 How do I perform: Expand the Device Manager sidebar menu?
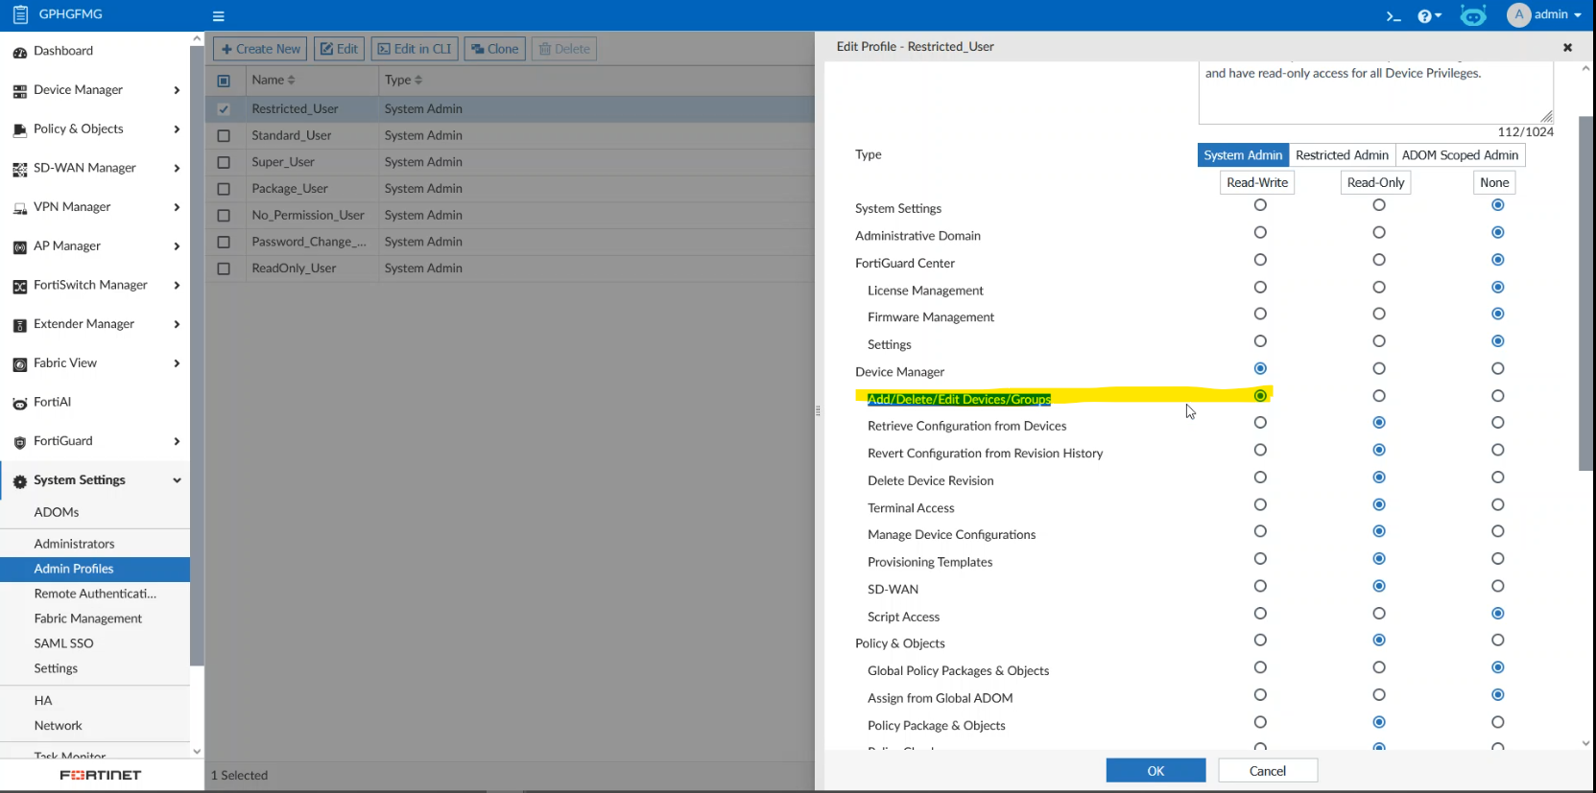tap(177, 90)
